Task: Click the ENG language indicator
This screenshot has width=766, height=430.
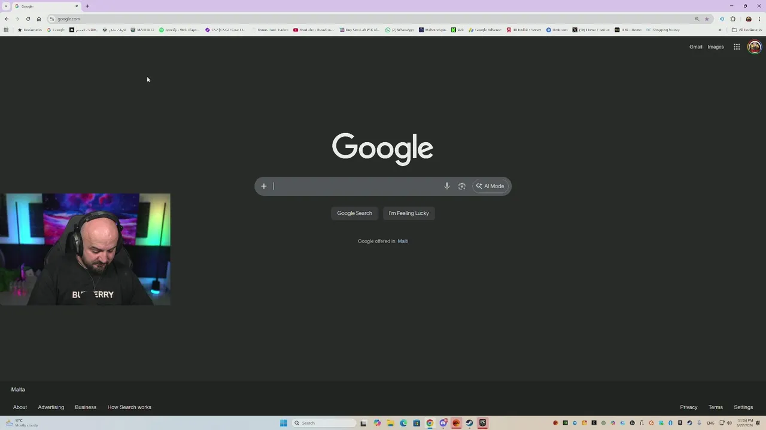Action: click(710, 423)
